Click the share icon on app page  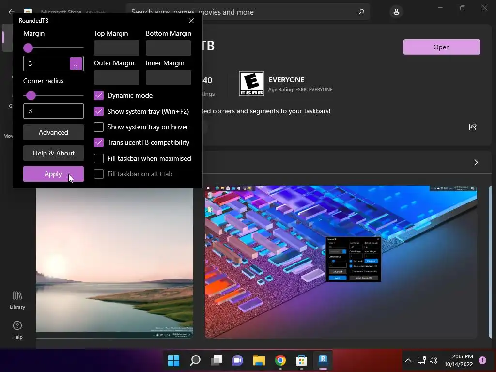[x=473, y=127]
